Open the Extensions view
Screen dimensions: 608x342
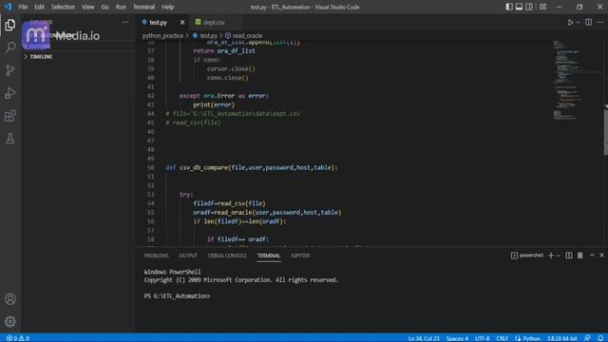(10, 116)
